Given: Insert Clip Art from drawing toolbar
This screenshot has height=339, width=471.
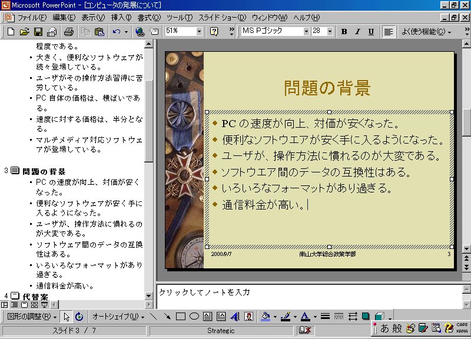Looking at the screenshot, I should pos(248,317).
